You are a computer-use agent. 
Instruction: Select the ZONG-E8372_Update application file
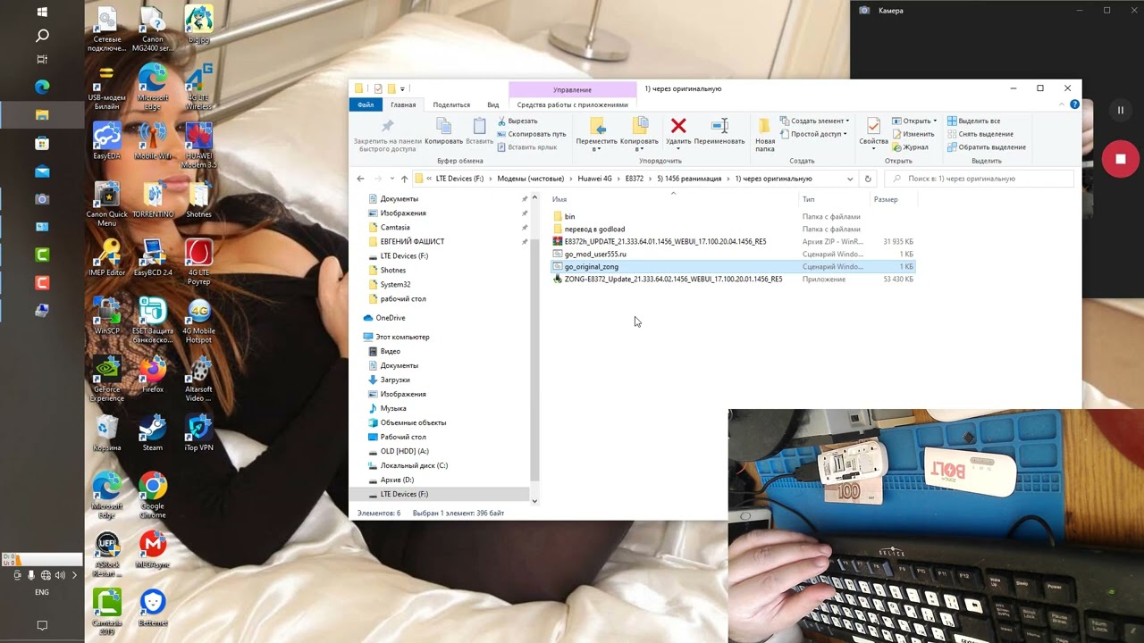673,279
